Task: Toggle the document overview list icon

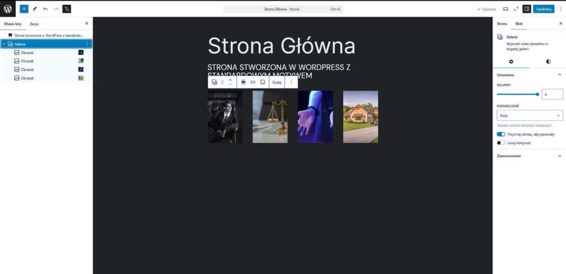Action: coord(66,9)
